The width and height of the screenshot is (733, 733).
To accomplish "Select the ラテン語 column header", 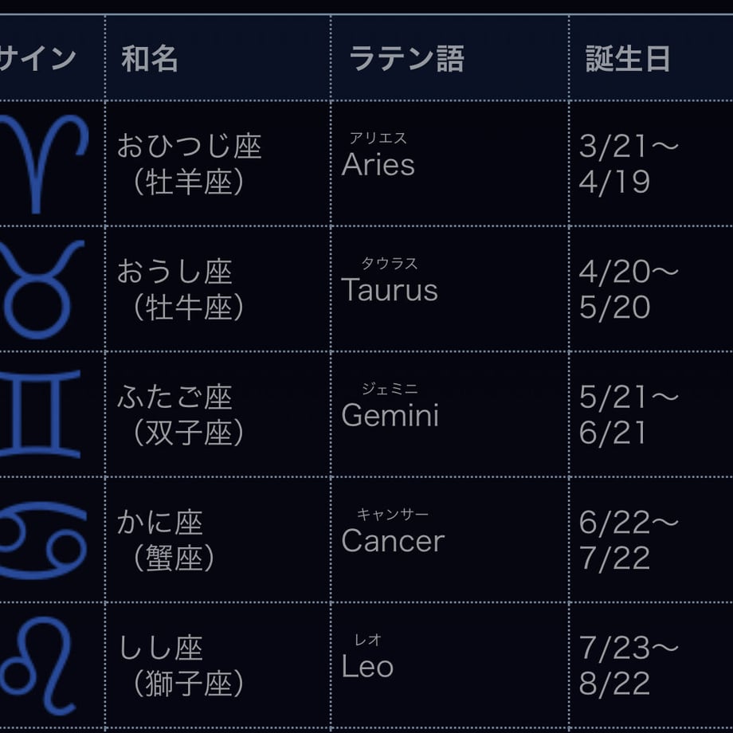I will pyautogui.click(x=406, y=59).
